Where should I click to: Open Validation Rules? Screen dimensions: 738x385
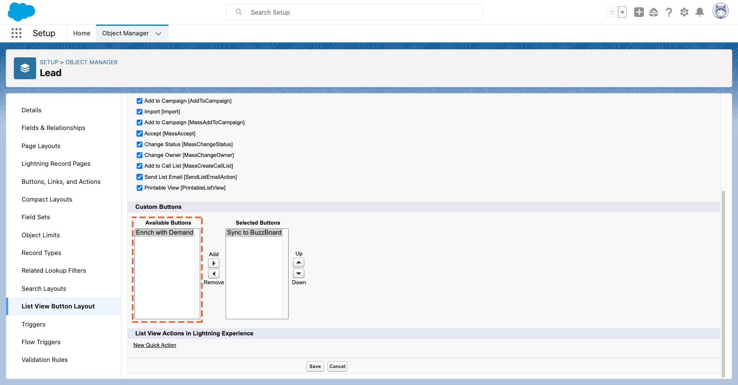pos(45,360)
